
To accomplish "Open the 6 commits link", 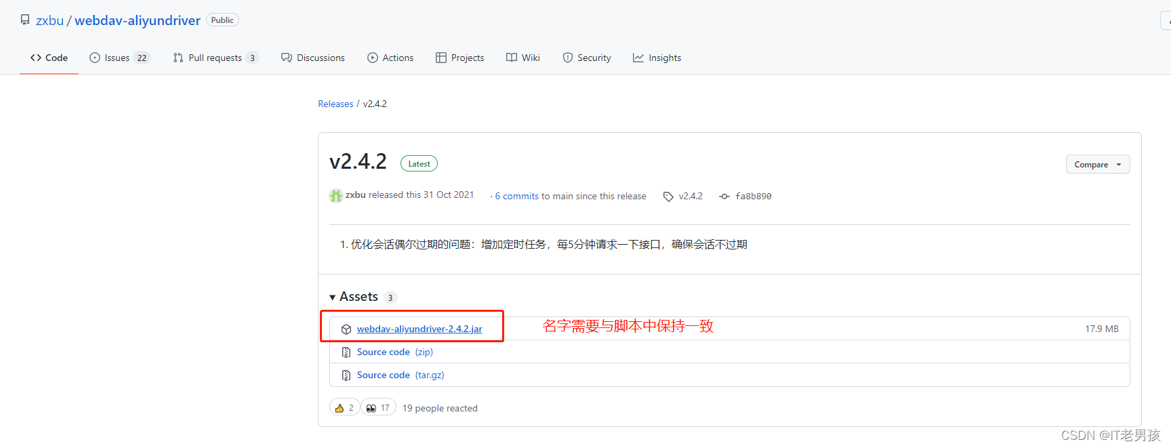I will tap(517, 196).
